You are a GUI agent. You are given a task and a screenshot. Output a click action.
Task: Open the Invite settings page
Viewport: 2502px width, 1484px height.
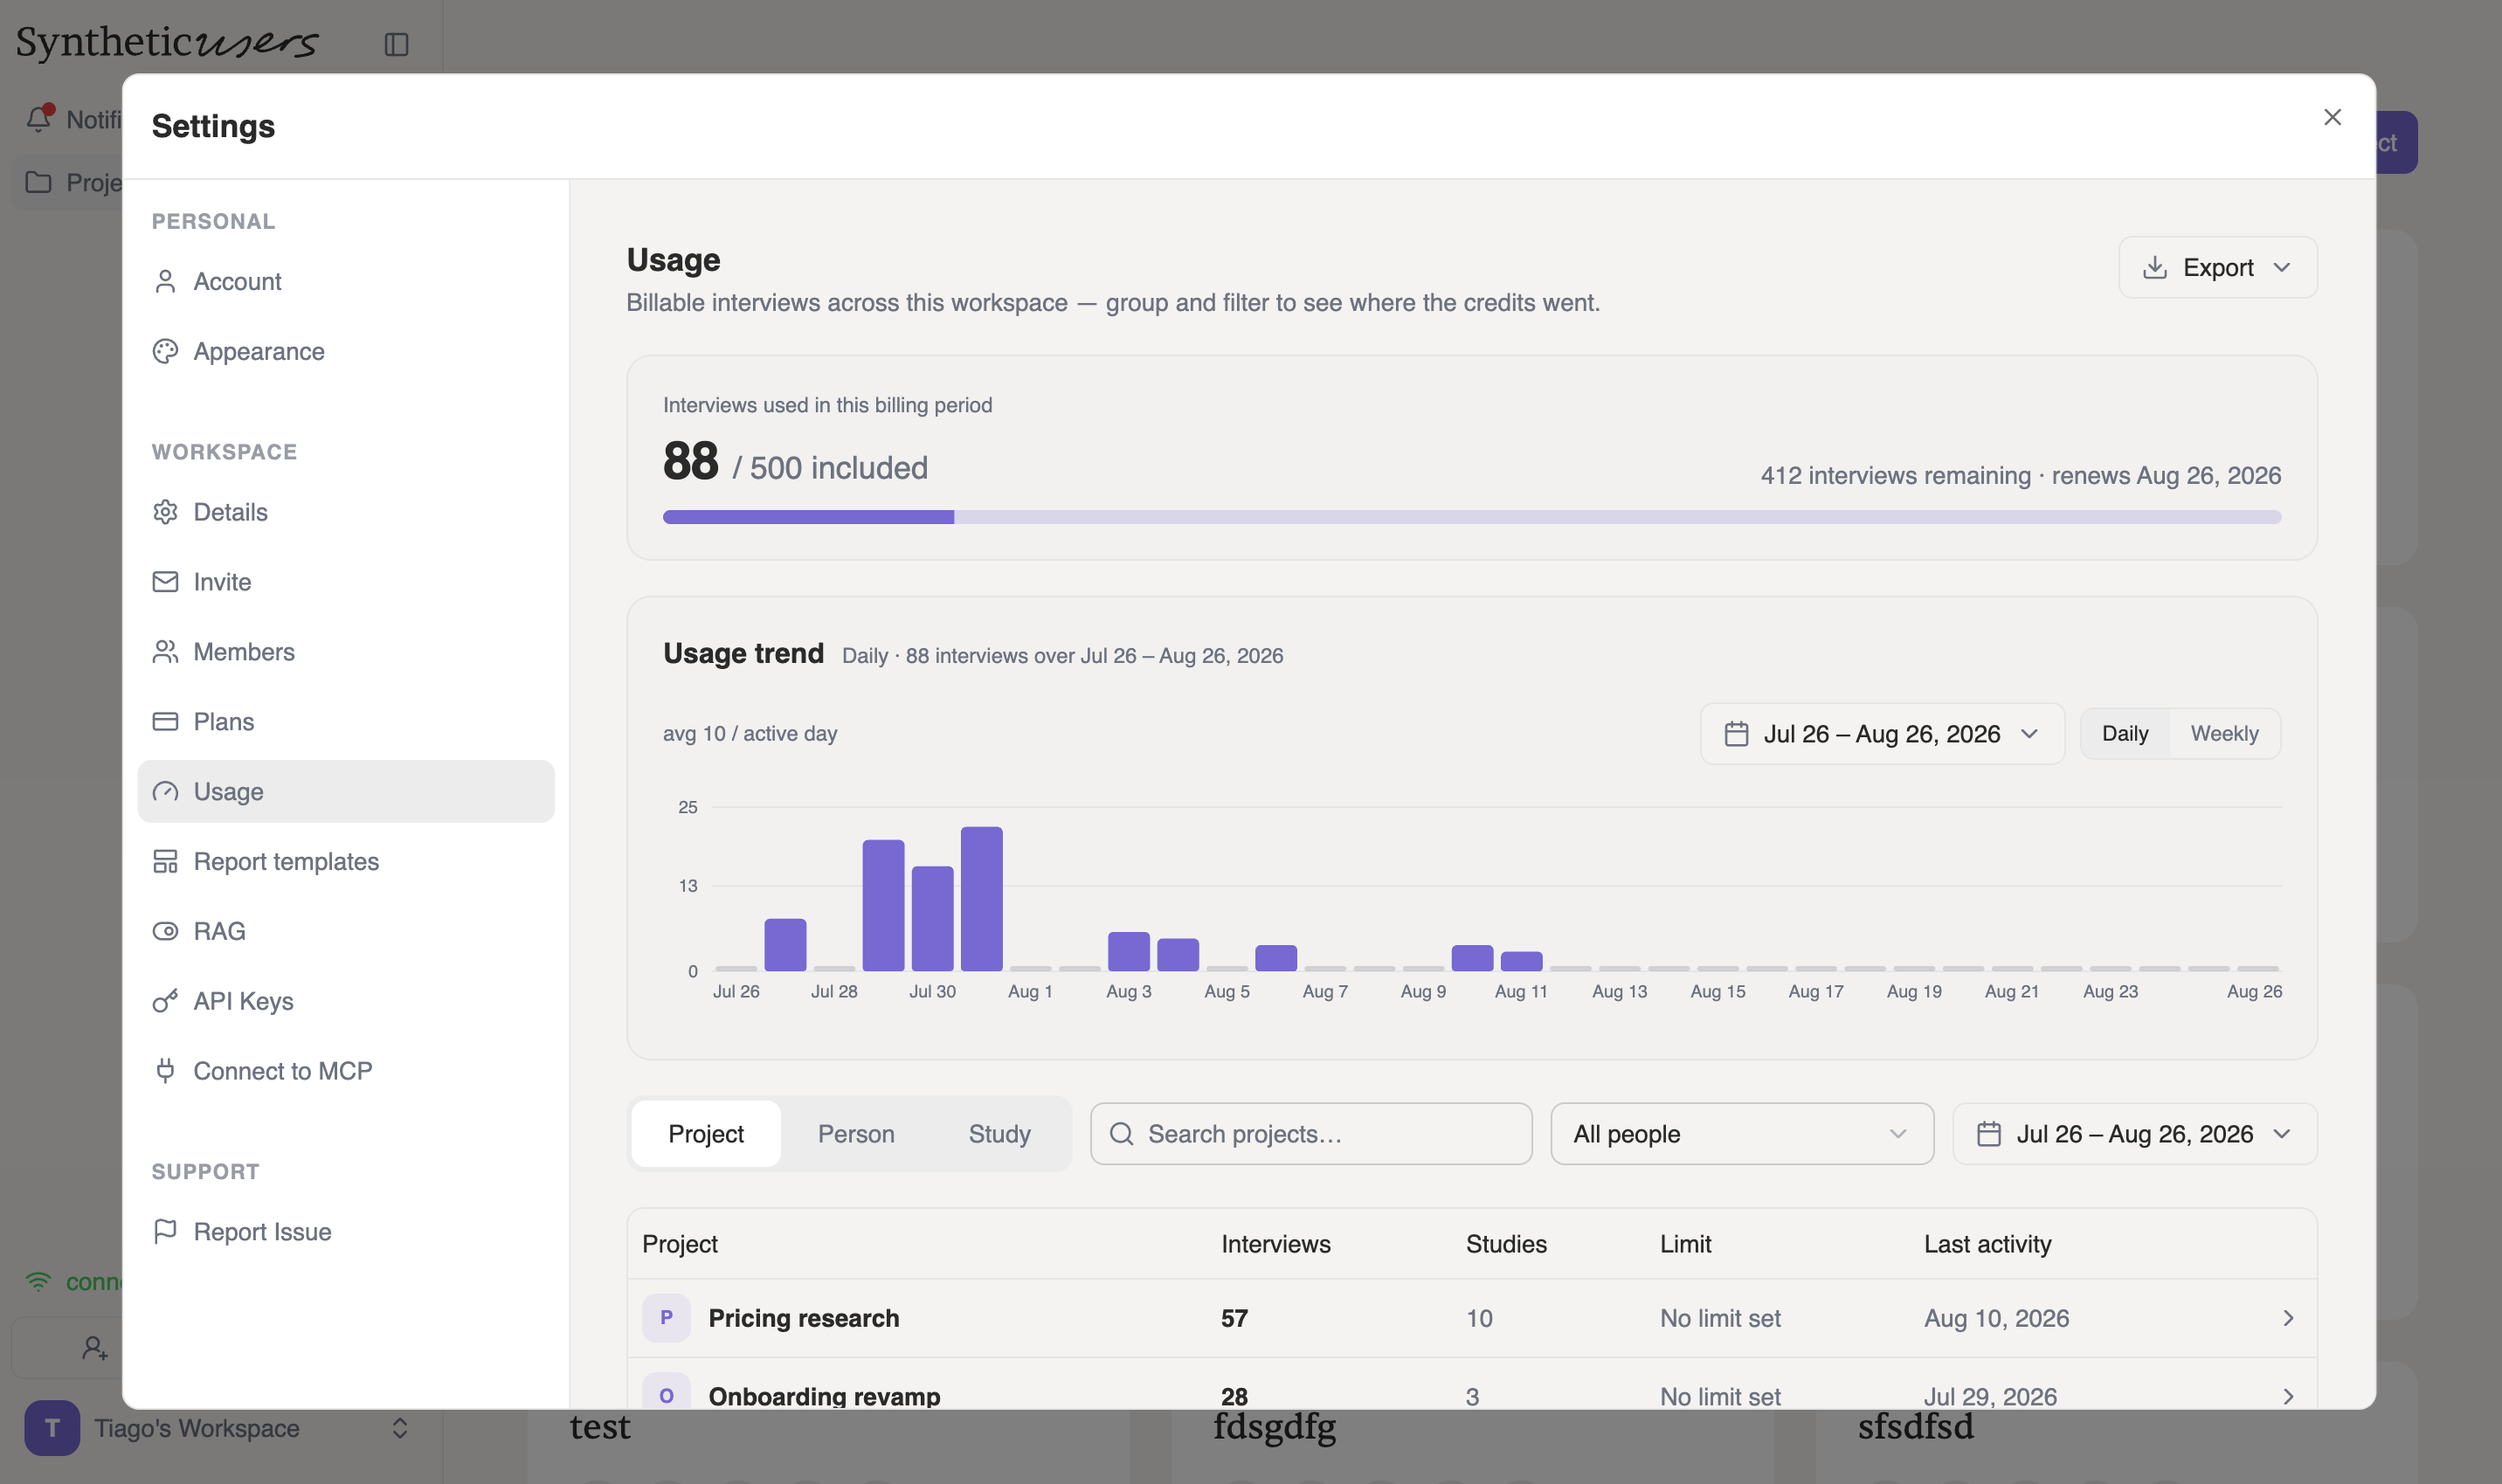[x=345, y=582]
